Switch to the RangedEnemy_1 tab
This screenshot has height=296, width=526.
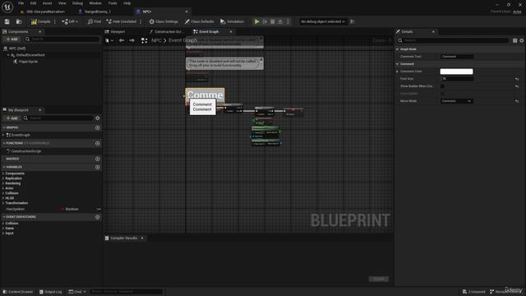(x=97, y=12)
